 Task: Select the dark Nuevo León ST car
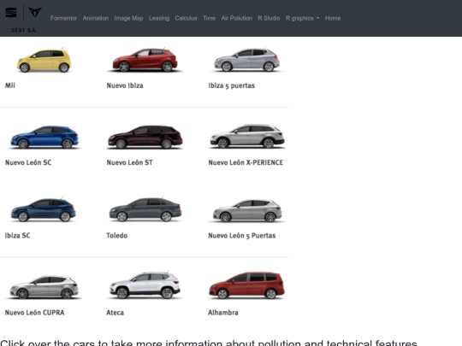coord(145,137)
